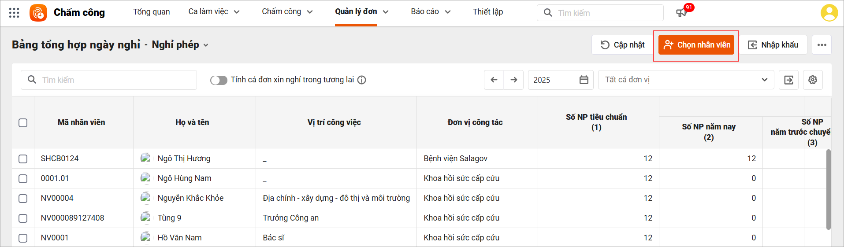Open table column settings gear
The height and width of the screenshot is (247, 844).
point(812,80)
